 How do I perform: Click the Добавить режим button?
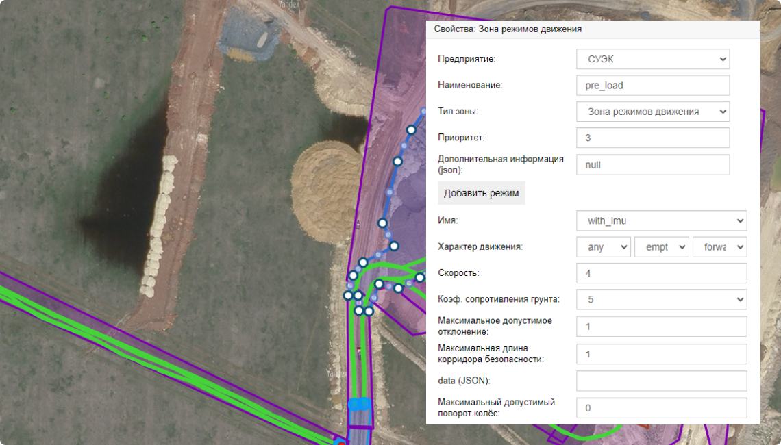481,193
